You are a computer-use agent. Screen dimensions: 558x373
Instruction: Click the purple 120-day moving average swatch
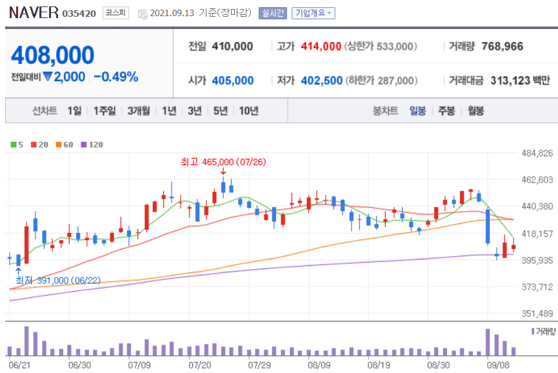point(84,145)
